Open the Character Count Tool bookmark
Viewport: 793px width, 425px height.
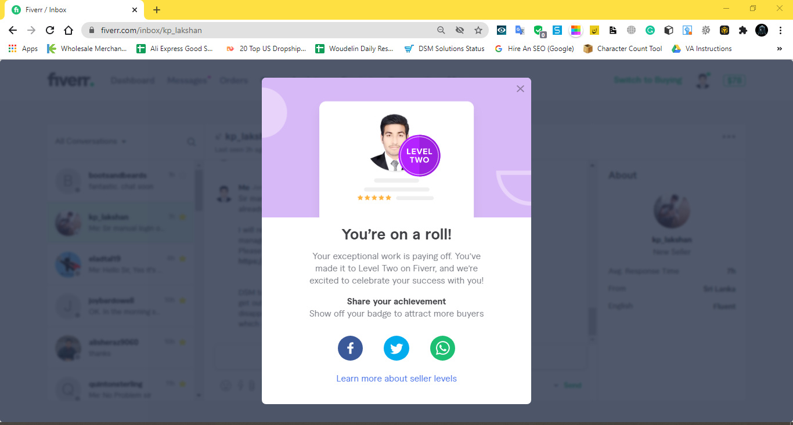(623, 49)
